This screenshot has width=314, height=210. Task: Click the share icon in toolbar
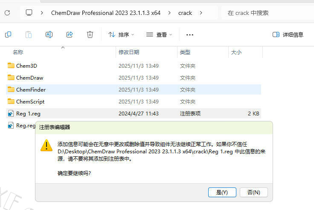pyautogui.click(x=70, y=35)
